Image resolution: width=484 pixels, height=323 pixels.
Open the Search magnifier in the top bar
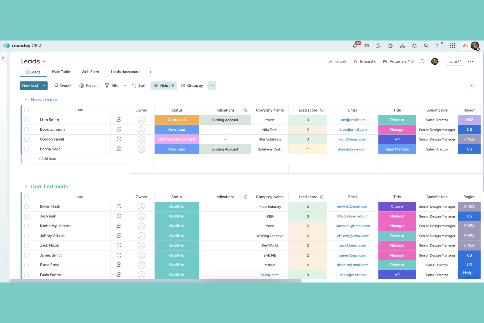426,45
